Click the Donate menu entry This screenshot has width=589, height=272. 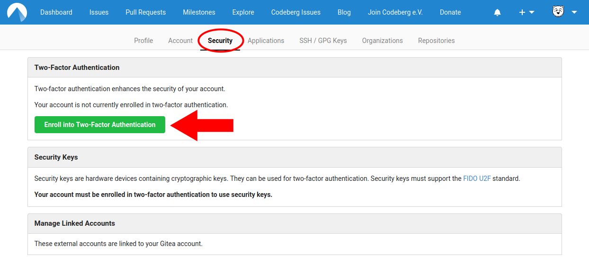point(450,12)
